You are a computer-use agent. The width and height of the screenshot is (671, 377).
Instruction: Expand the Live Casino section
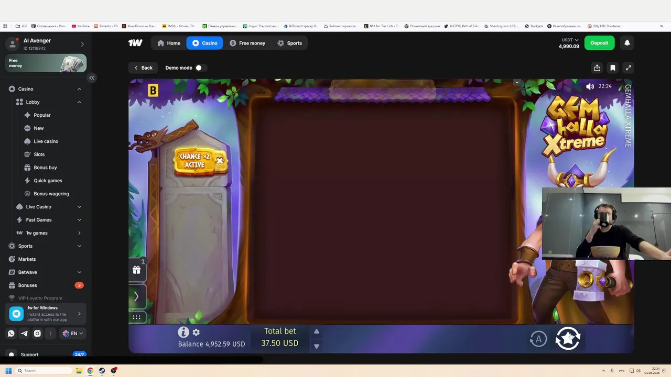79,207
